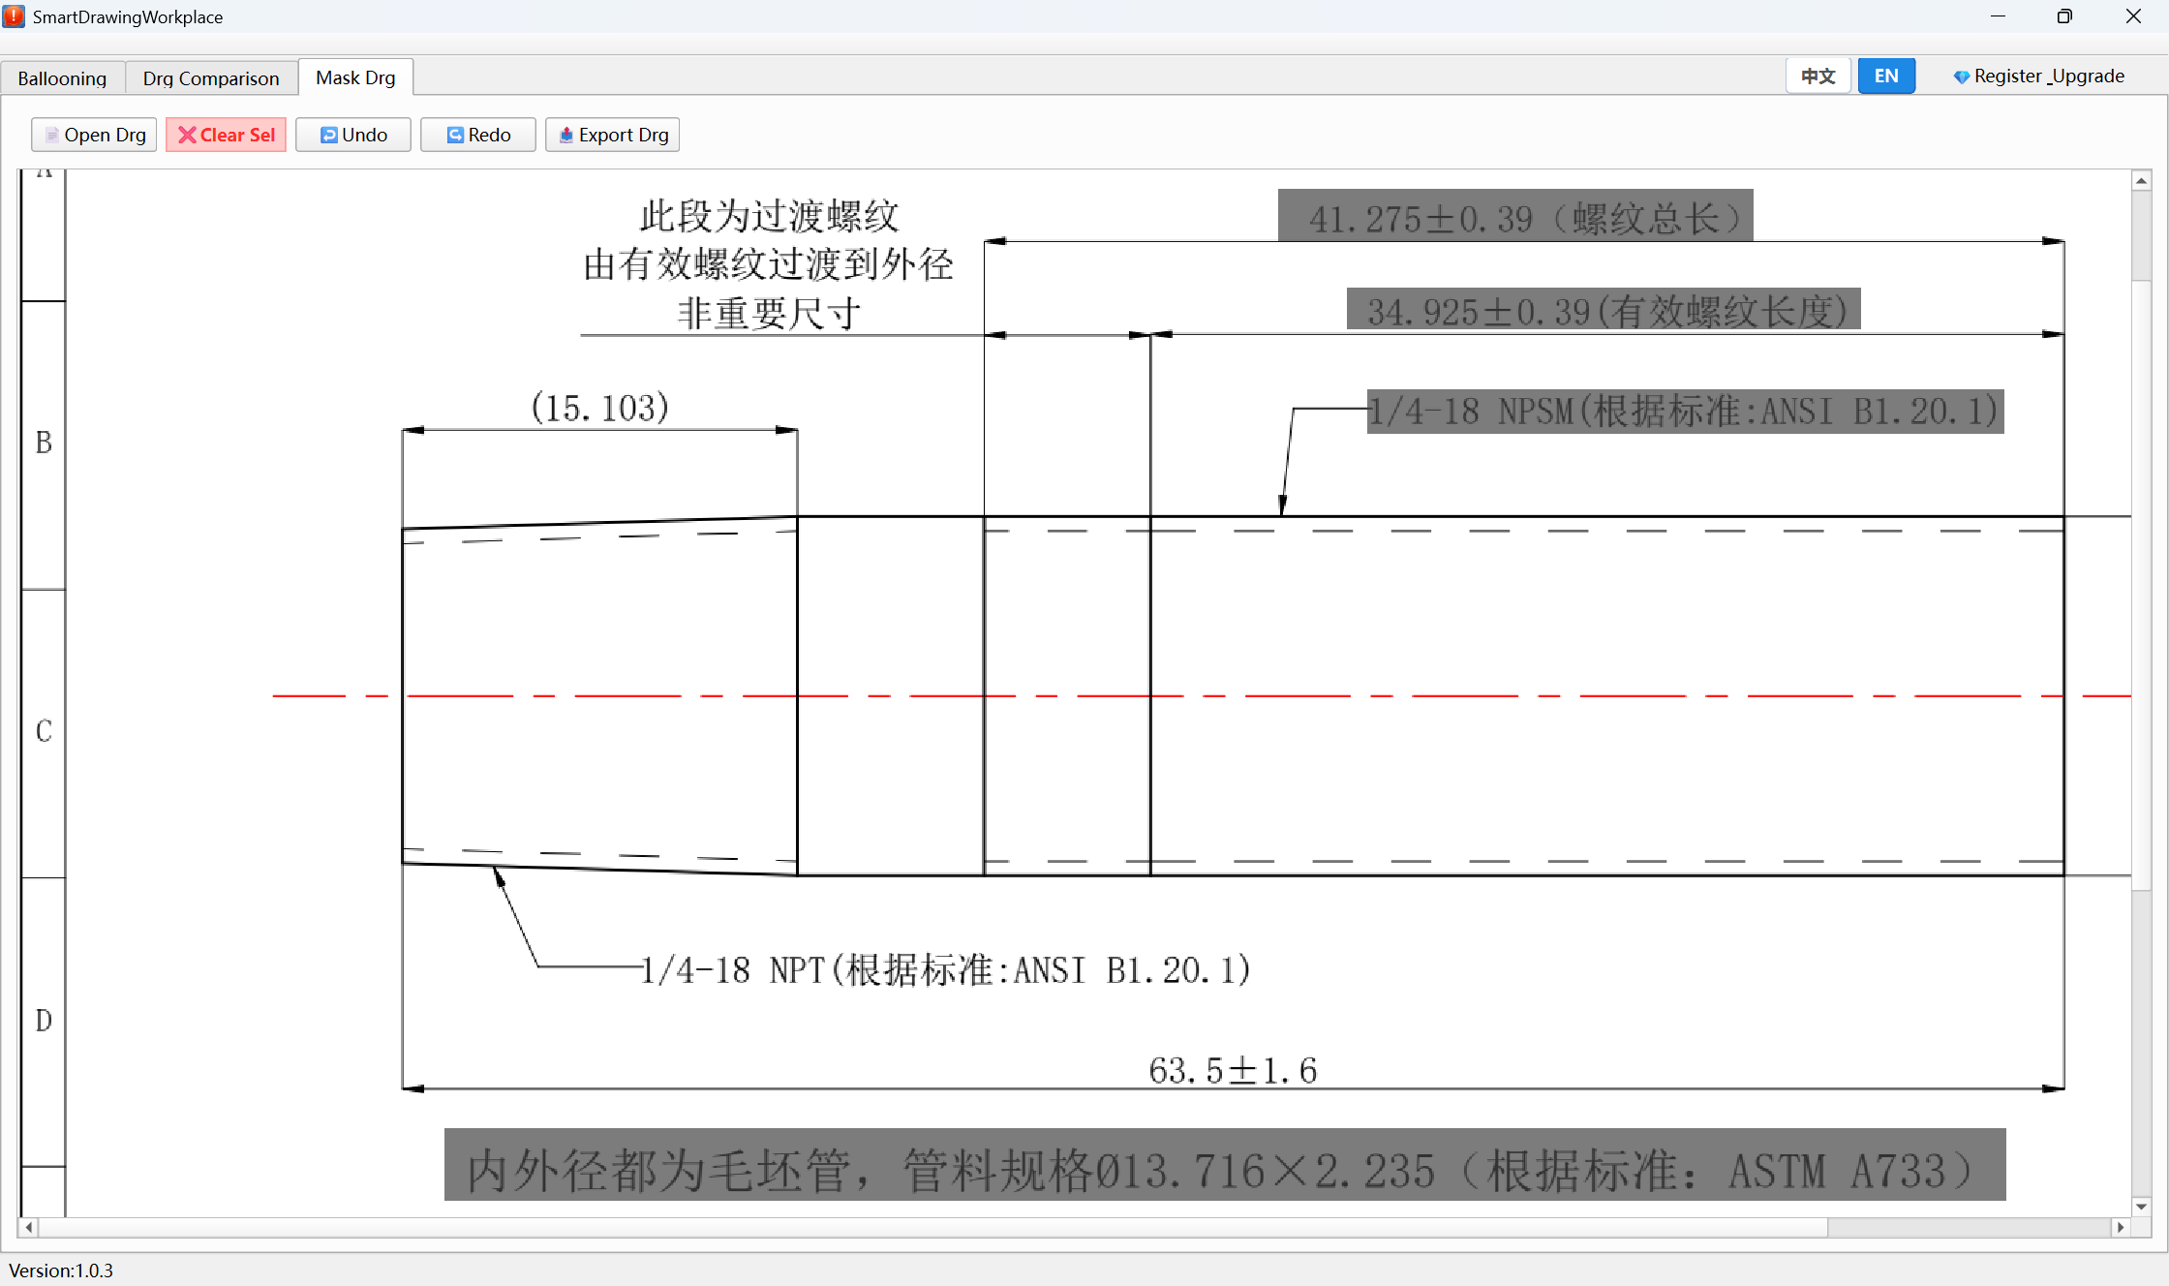Click the SmartDrawingWorkplace app icon in title bar

[x=14, y=16]
